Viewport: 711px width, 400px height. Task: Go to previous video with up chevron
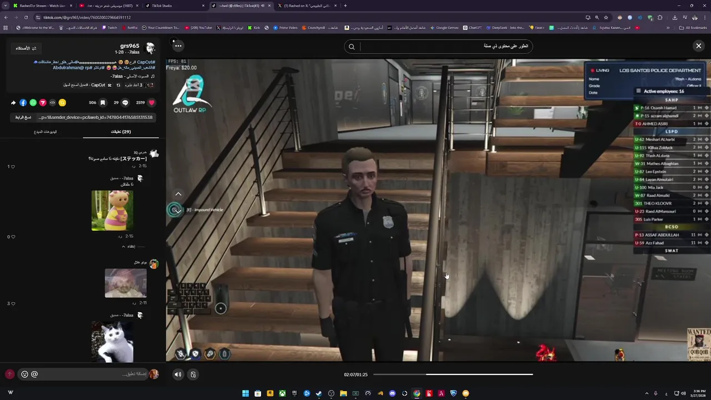click(x=178, y=194)
